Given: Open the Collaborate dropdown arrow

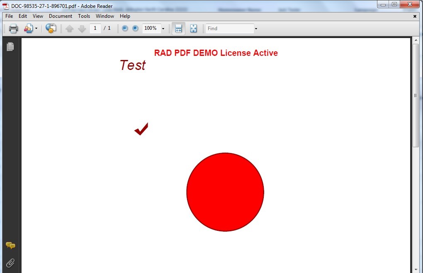Looking at the screenshot, I should [x=36, y=29].
